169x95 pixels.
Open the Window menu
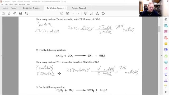(22, 4)
